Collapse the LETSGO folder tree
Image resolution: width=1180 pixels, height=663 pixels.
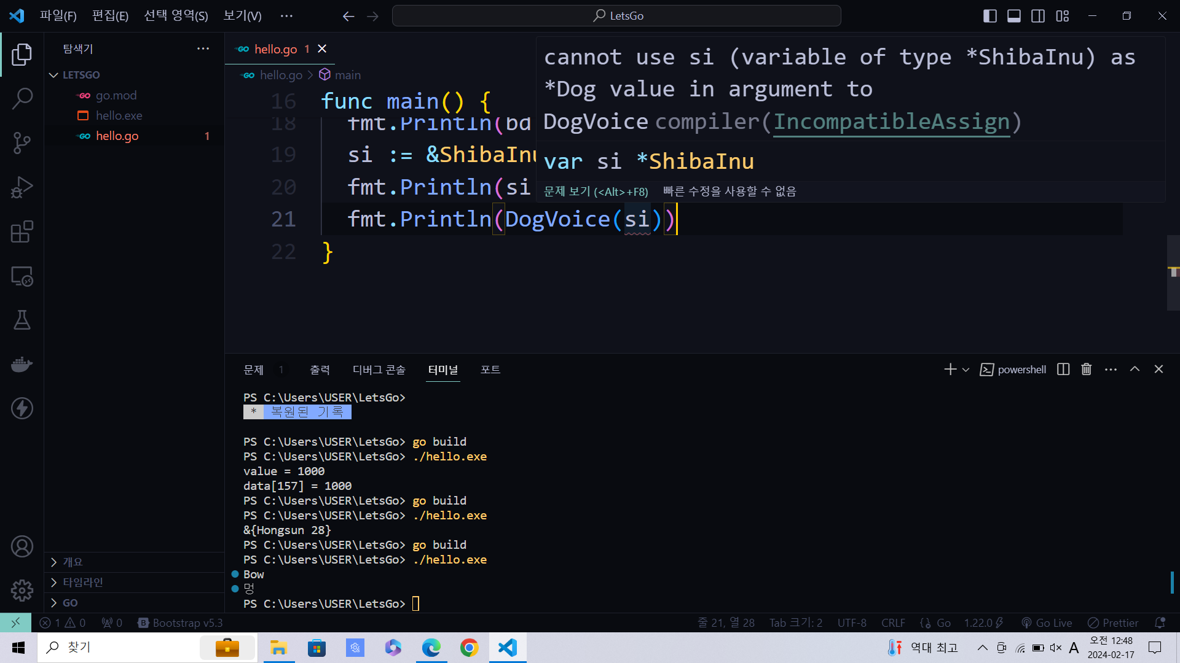click(x=54, y=75)
